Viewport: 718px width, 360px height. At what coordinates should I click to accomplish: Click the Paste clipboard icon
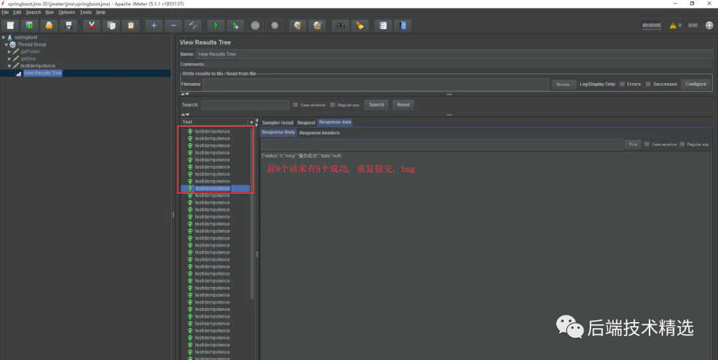click(x=130, y=26)
